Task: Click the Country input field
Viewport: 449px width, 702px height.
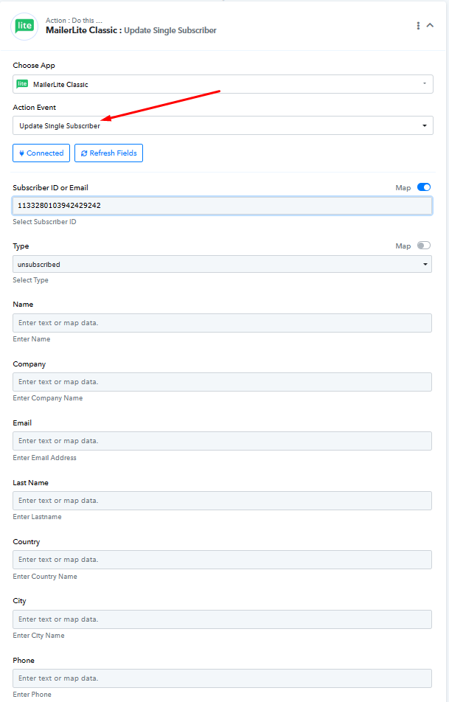Action: tap(222, 560)
